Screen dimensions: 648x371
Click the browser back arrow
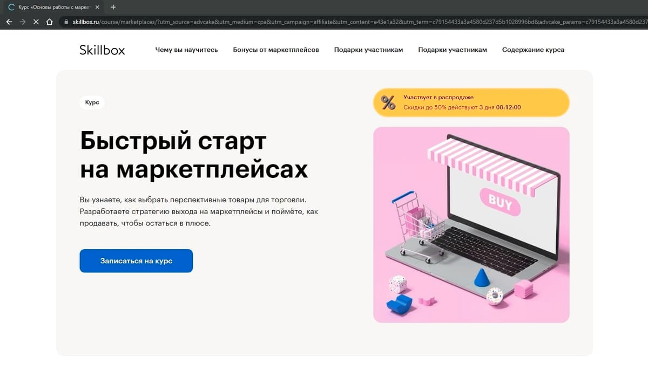coord(9,22)
